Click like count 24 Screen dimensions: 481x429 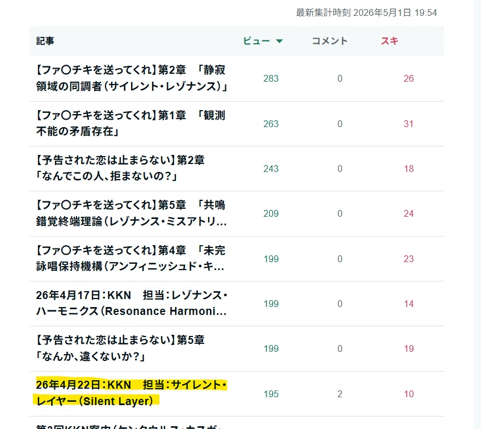pos(408,213)
